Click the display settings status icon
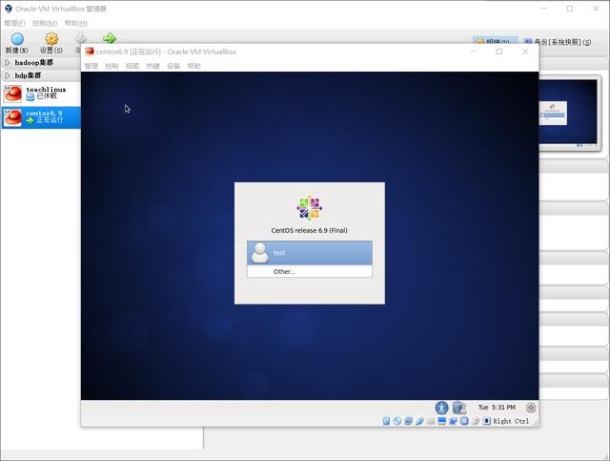 442,421
